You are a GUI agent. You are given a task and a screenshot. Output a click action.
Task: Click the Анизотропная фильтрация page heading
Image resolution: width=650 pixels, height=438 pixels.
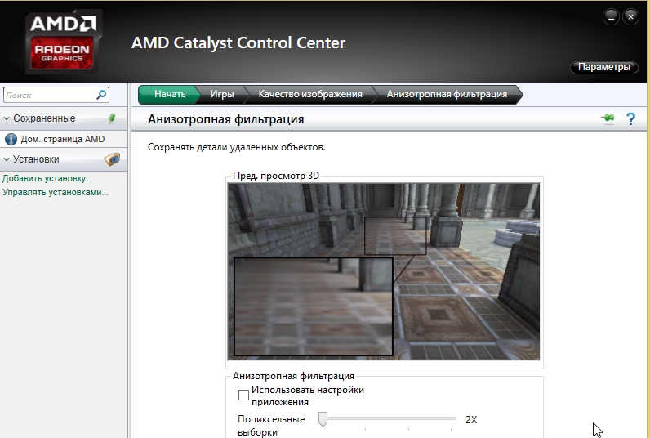(226, 119)
